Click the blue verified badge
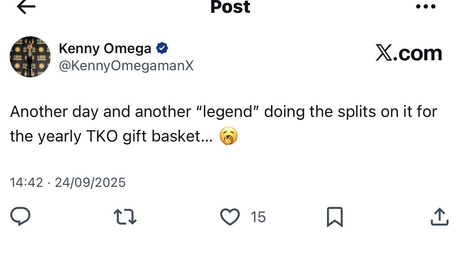The image size is (460, 267). (x=162, y=48)
